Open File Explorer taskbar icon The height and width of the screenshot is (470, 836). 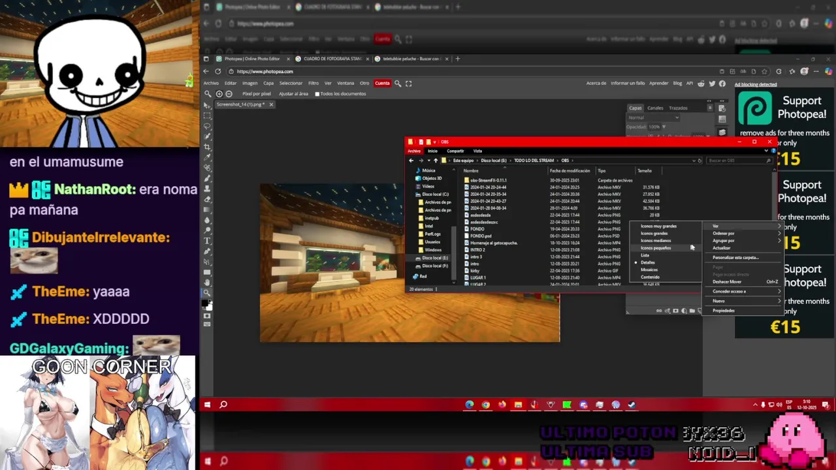[x=519, y=405]
